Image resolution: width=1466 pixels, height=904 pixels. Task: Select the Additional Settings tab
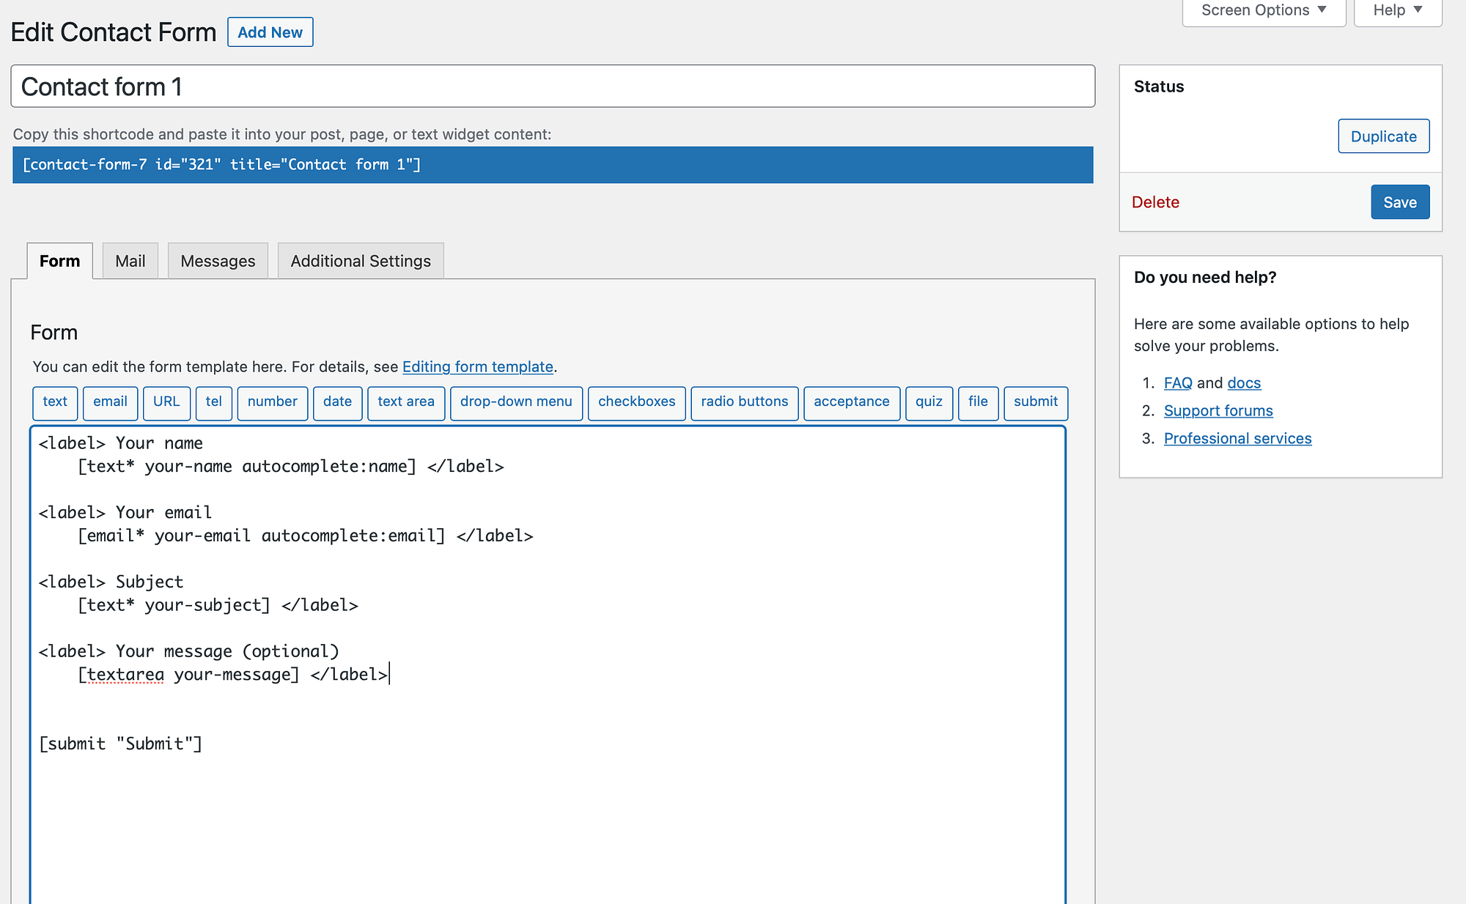coord(360,261)
